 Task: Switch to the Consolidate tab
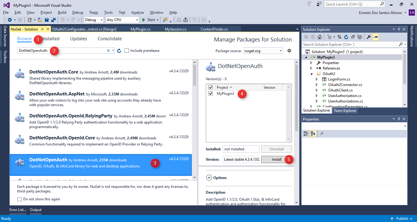click(x=110, y=39)
